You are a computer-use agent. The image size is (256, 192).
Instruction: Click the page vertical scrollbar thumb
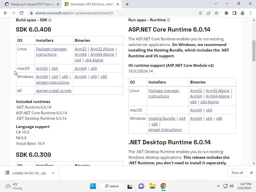(254, 50)
